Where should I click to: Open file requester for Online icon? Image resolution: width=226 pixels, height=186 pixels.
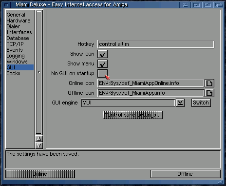(x=209, y=83)
